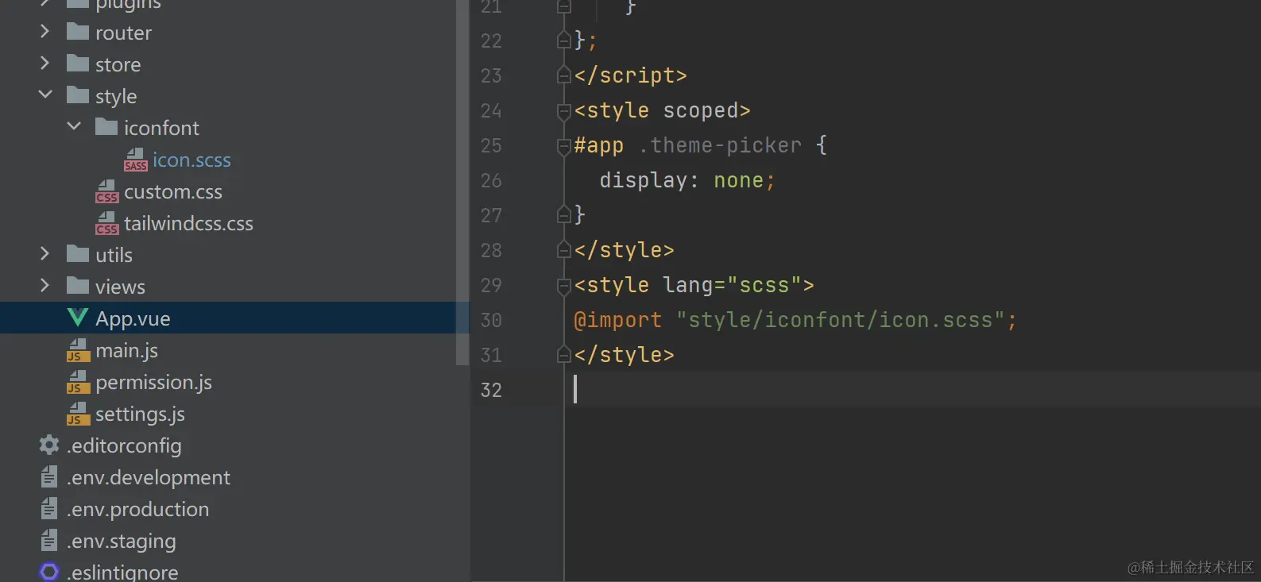This screenshot has height=582, width=1261.
Task: Click line number 30 in the gutter
Action: (491, 320)
